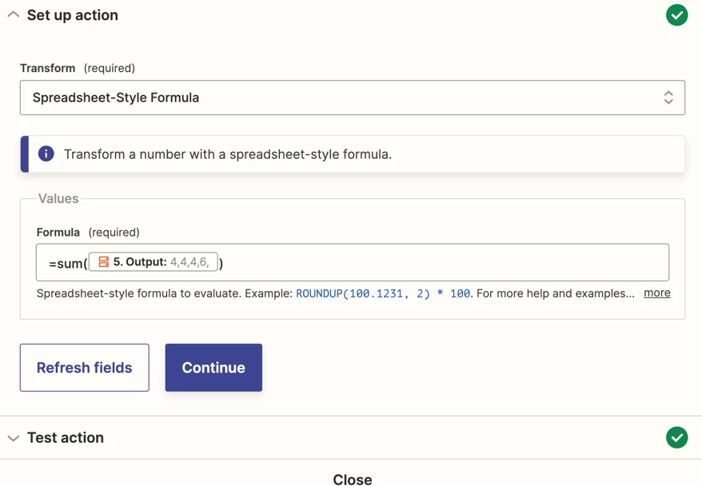Select the Spreadsheet-Style Formula option box
The width and height of the screenshot is (702, 486).
click(353, 97)
